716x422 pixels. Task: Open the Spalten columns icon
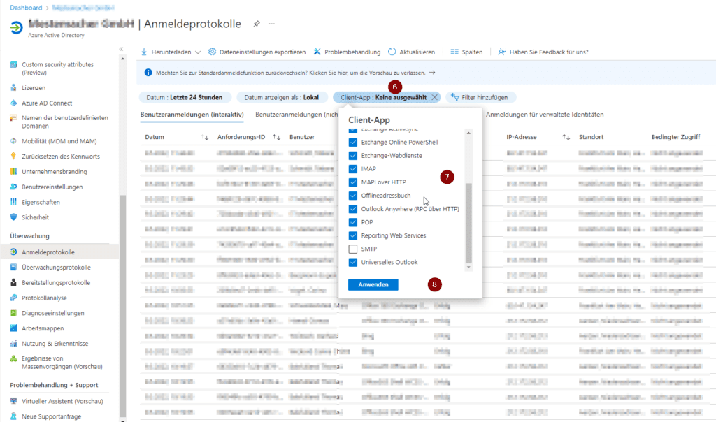tap(454, 52)
